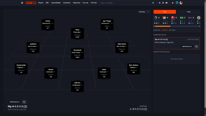Click the PlayStation platform icon
206x116 pixels.
[172, 3]
